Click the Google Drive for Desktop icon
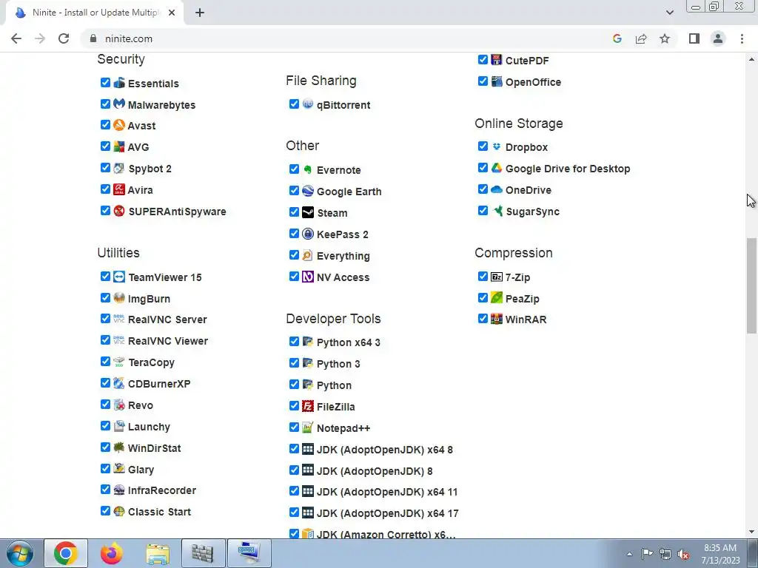The width and height of the screenshot is (758, 568). [497, 168]
